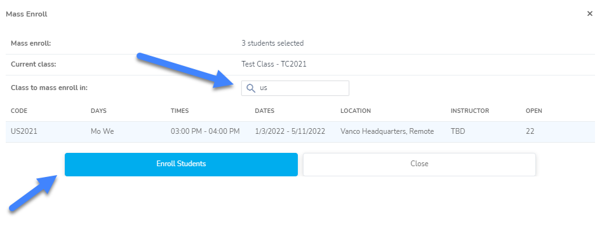Sort by the INSTRUCTOR column header
Viewport: 602px width, 229px height.
[470, 111]
